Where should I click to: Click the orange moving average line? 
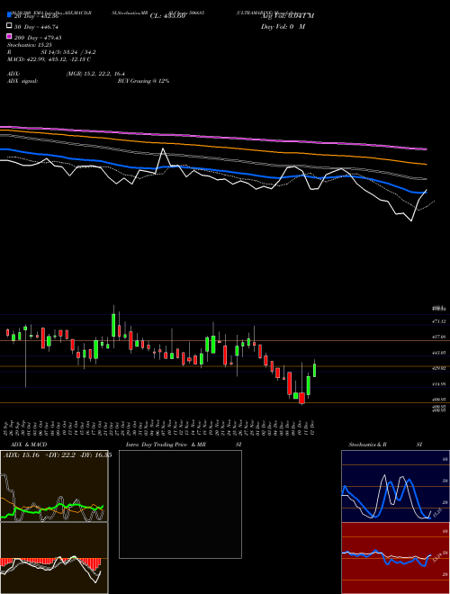click(x=212, y=146)
